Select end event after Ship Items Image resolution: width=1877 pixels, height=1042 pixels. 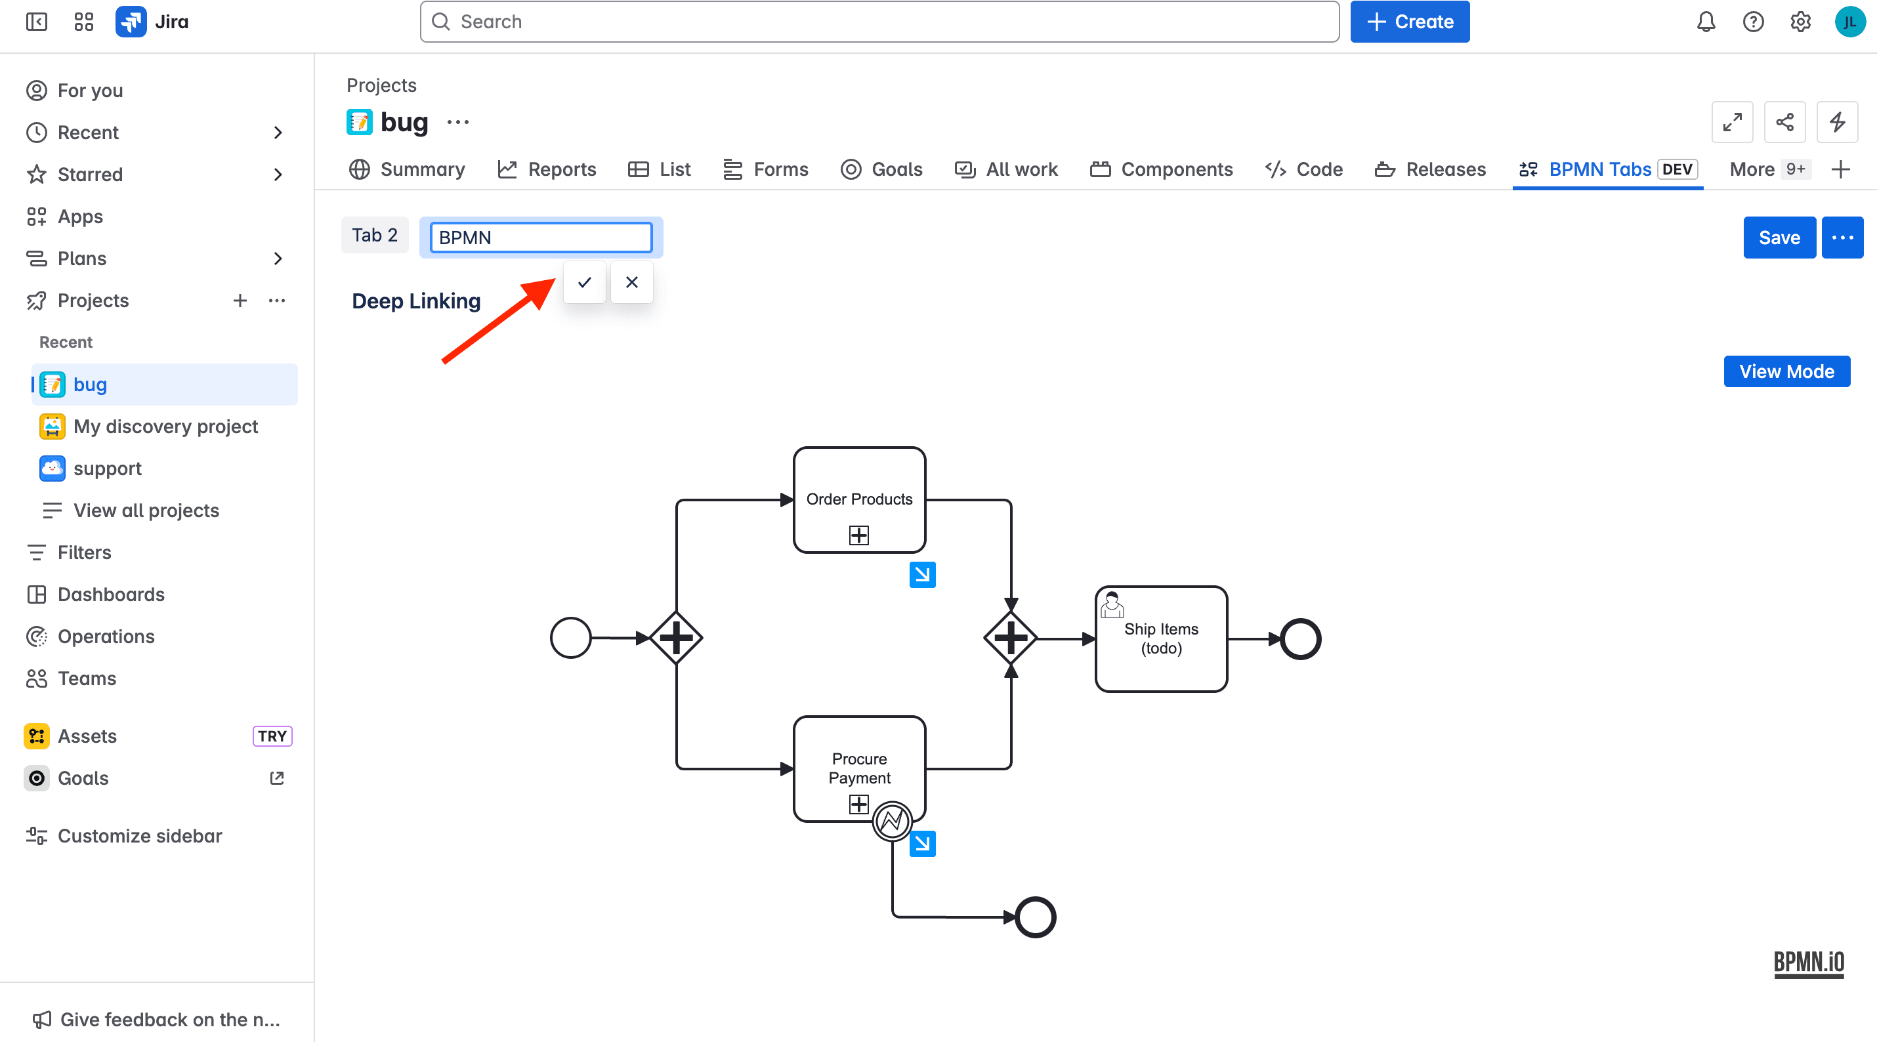pos(1301,639)
